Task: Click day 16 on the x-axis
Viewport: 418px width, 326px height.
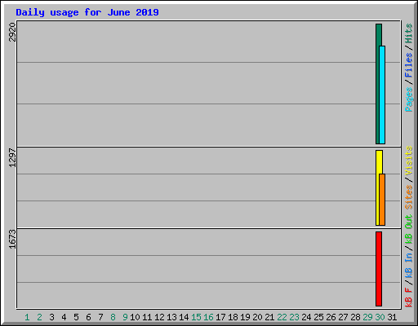Action: tap(208, 317)
